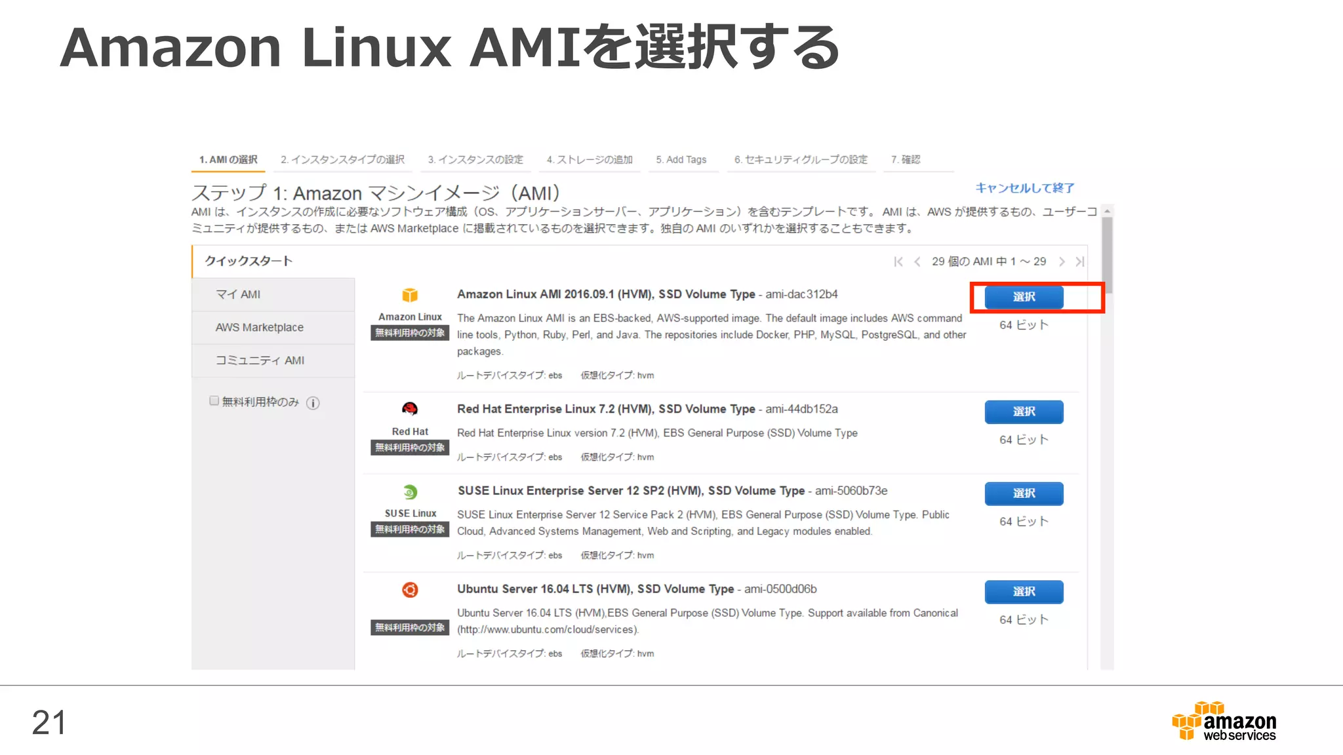Screen dimensions: 1343x755
Task: Open AWS Marketplace in sidebar
Action: [x=273, y=328]
